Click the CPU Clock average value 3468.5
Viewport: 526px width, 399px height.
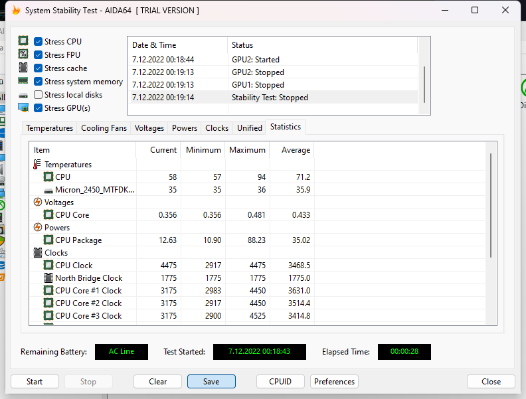[x=300, y=265]
